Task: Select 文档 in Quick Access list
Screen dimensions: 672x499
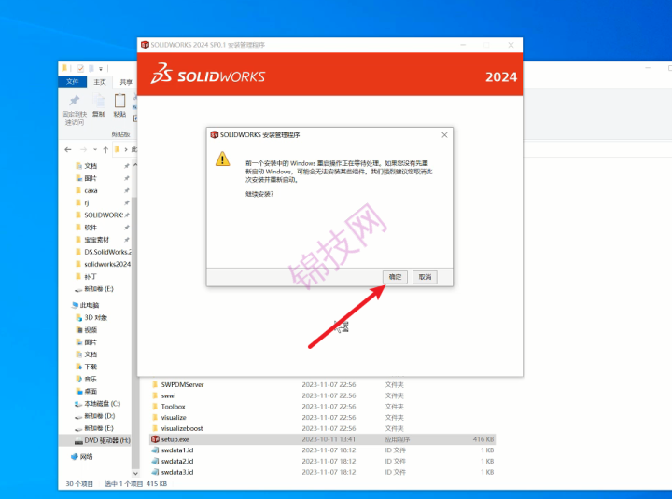Action: (x=91, y=166)
